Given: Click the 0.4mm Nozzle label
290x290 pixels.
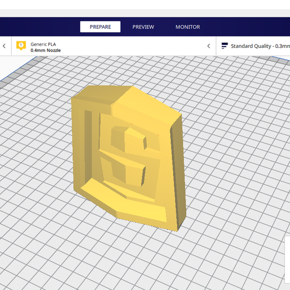Looking at the screenshot, I should click(46, 50).
